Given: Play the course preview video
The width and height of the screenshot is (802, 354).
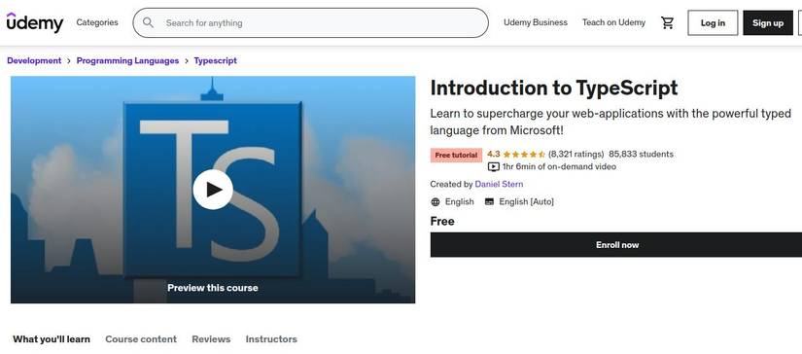Looking at the screenshot, I should point(213,190).
